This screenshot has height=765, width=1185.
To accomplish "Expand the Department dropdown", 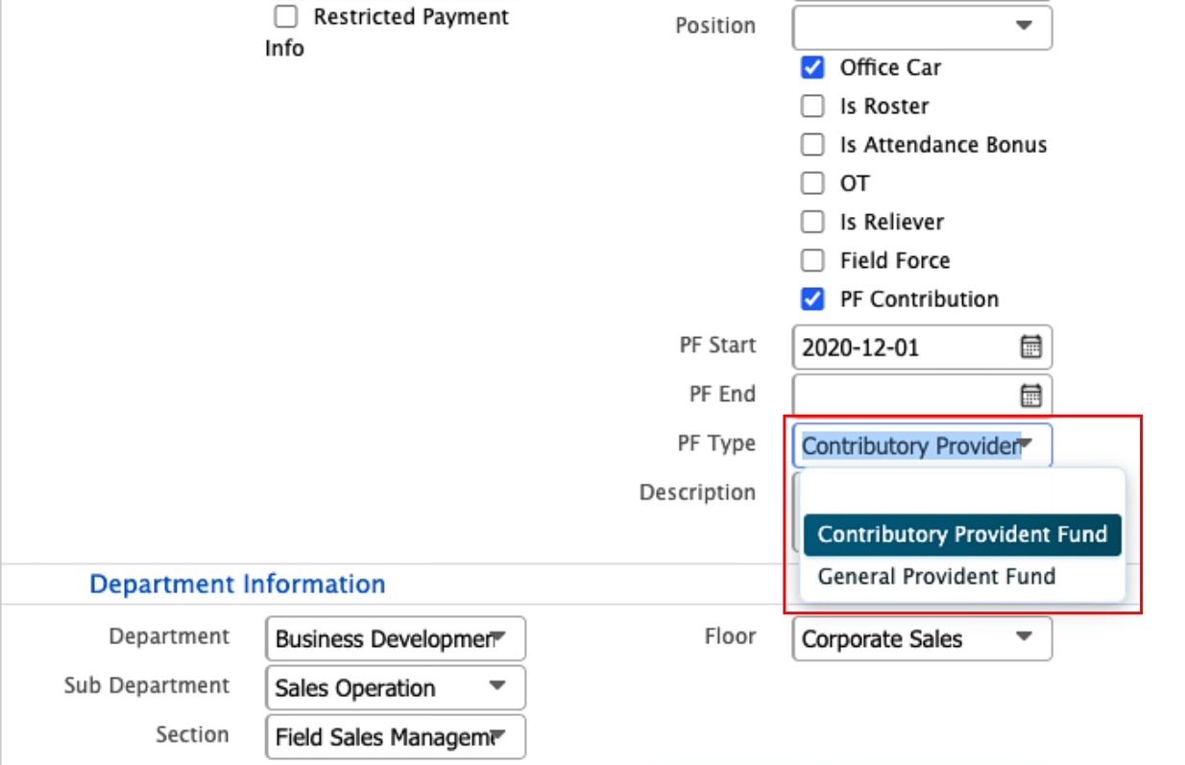I will click(396, 639).
